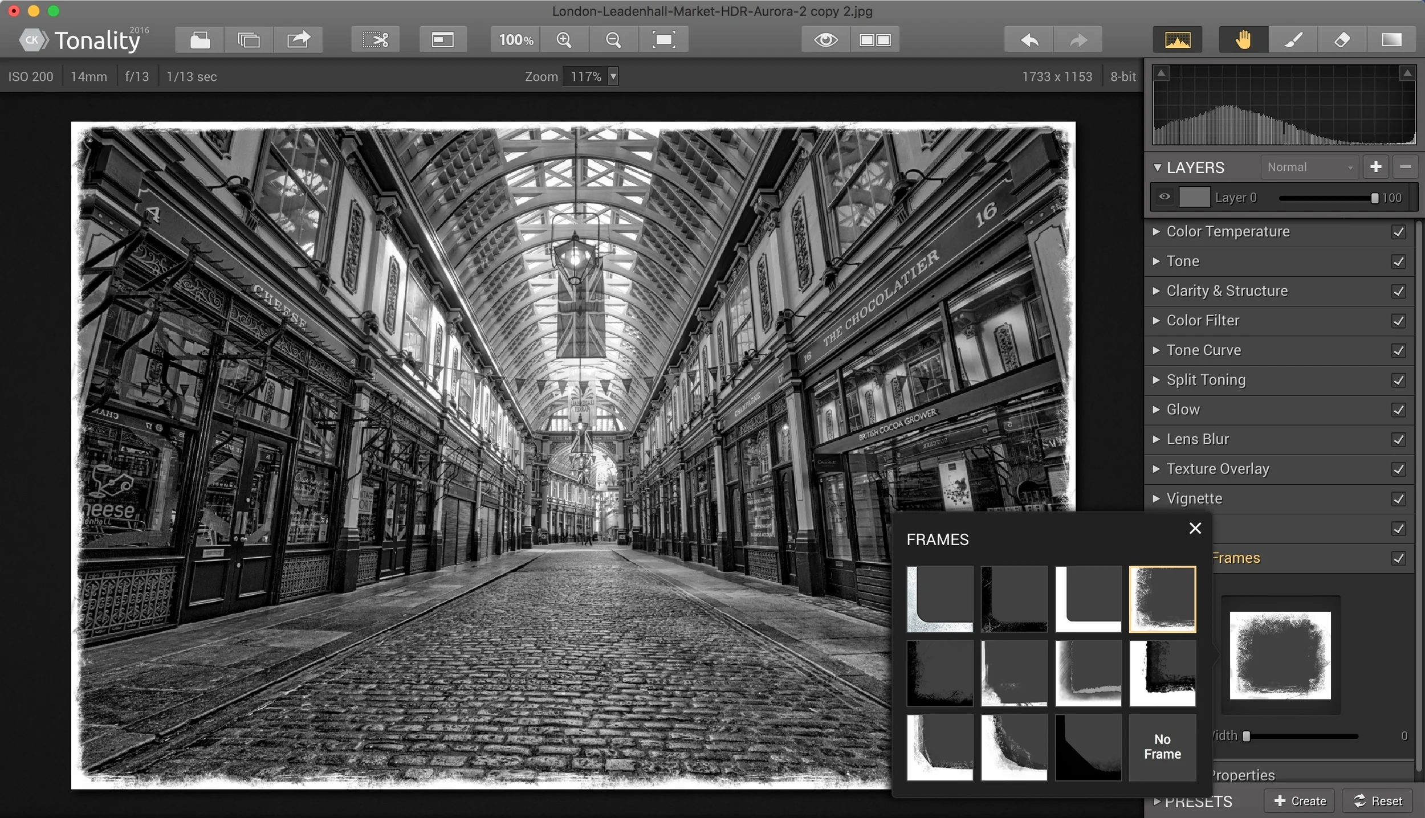The width and height of the screenshot is (1425, 818).
Task: Expand the Color Temperature section
Action: coord(1156,231)
